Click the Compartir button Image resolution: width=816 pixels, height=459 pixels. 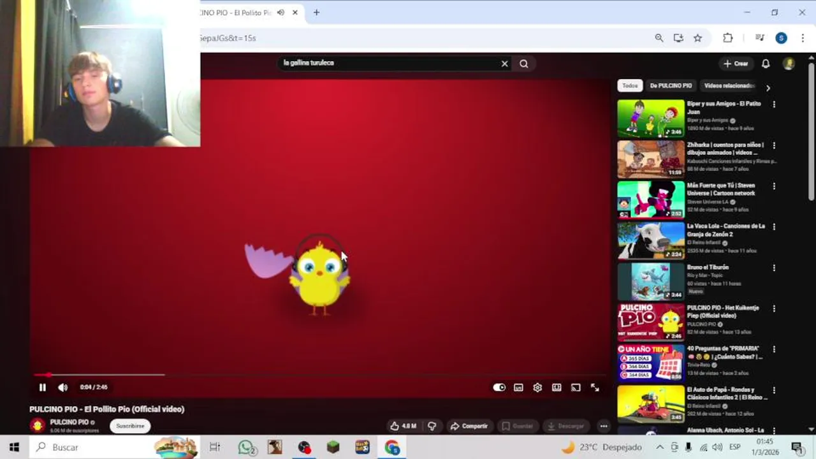(x=469, y=426)
